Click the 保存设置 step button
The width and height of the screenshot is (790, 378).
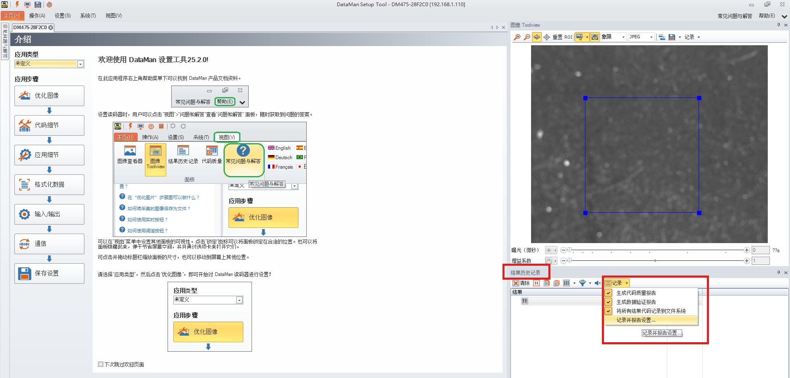(49, 273)
